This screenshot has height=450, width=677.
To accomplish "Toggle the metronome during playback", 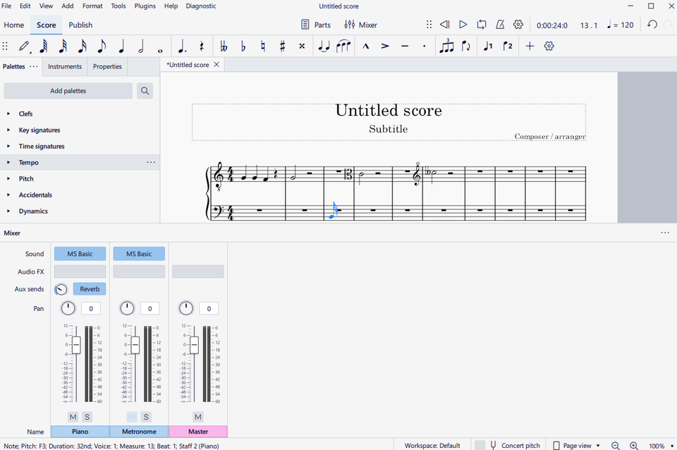I will point(500,24).
